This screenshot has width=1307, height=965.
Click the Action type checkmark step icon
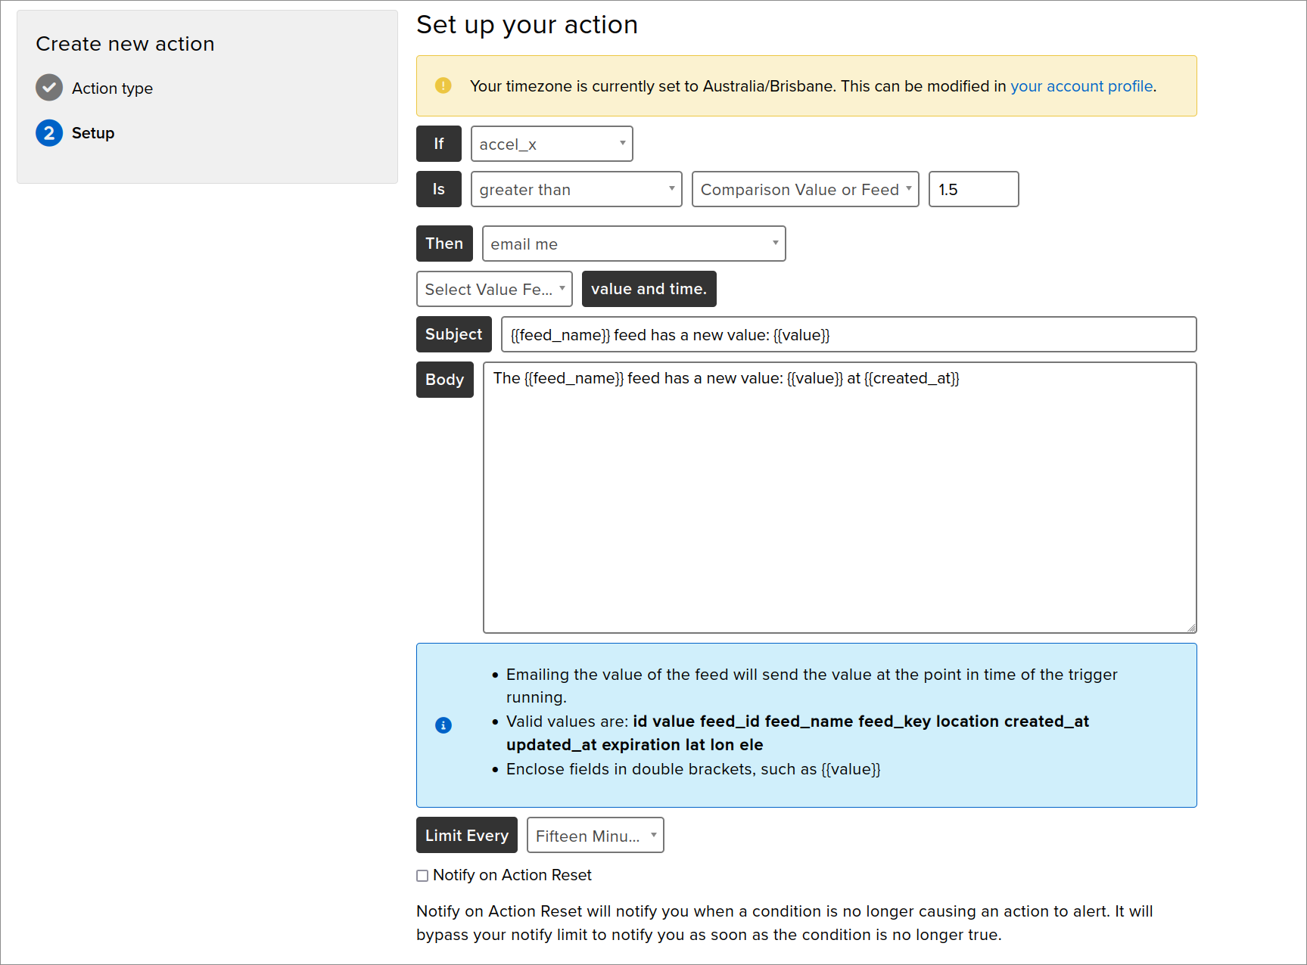[x=49, y=88]
